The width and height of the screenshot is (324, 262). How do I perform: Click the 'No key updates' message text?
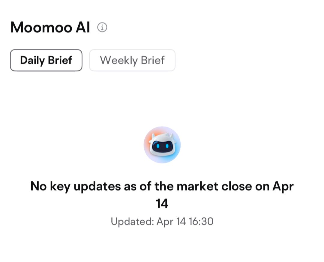(162, 195)
